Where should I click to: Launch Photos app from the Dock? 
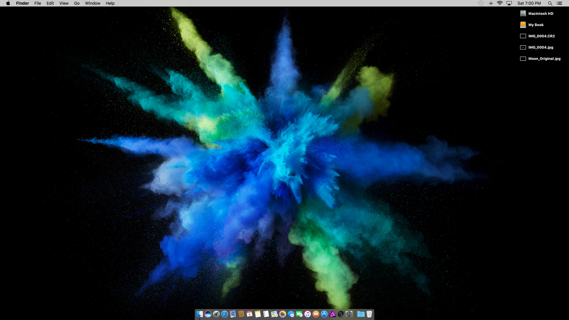tap(283, 314)
